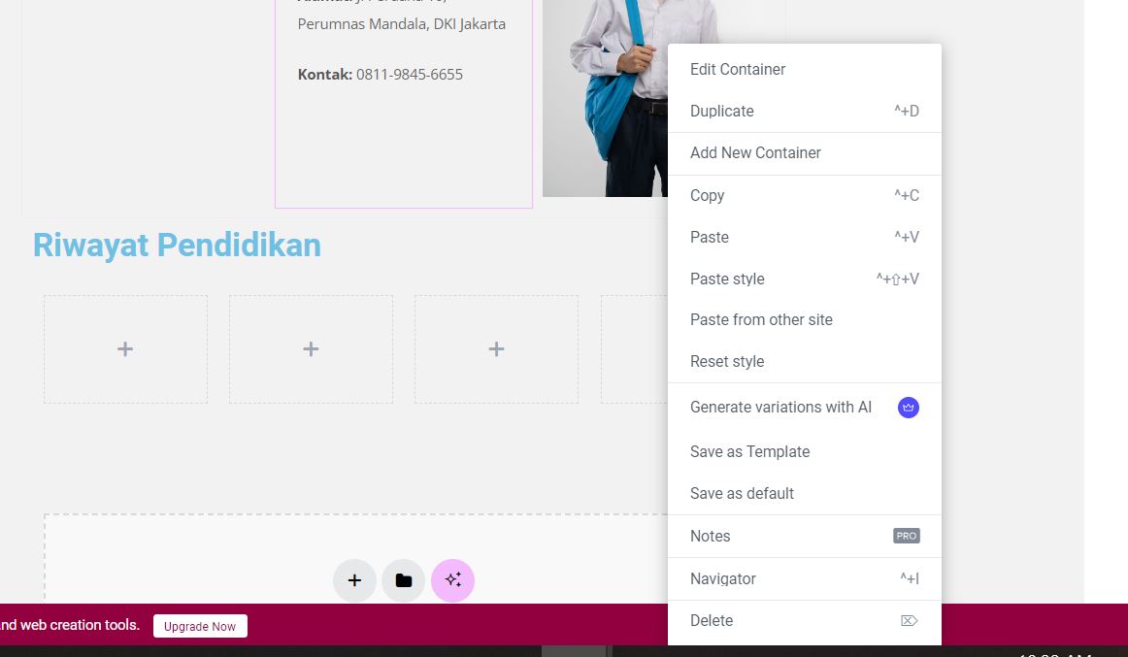Open the Elementor template library folder icon
The image size is (1128, 657).
403,579
